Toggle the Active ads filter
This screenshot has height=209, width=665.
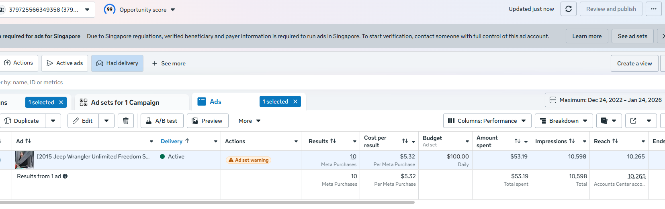(65, 63)
